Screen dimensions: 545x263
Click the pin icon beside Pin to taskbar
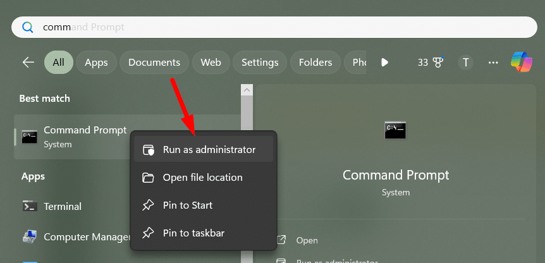[x=148, y=233]
